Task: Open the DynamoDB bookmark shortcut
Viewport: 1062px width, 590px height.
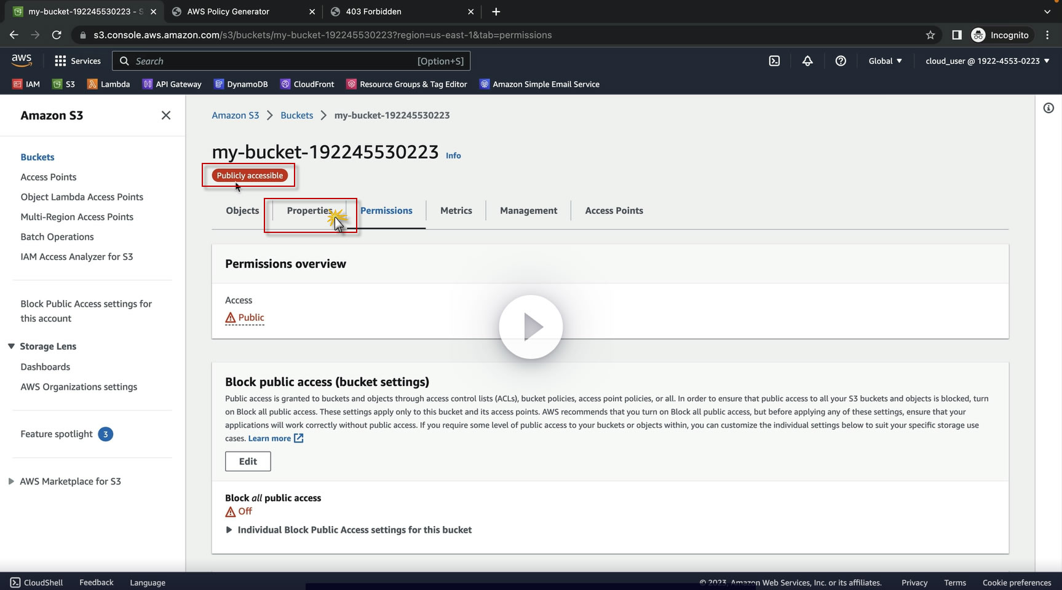Action: (x=241, y=84)
